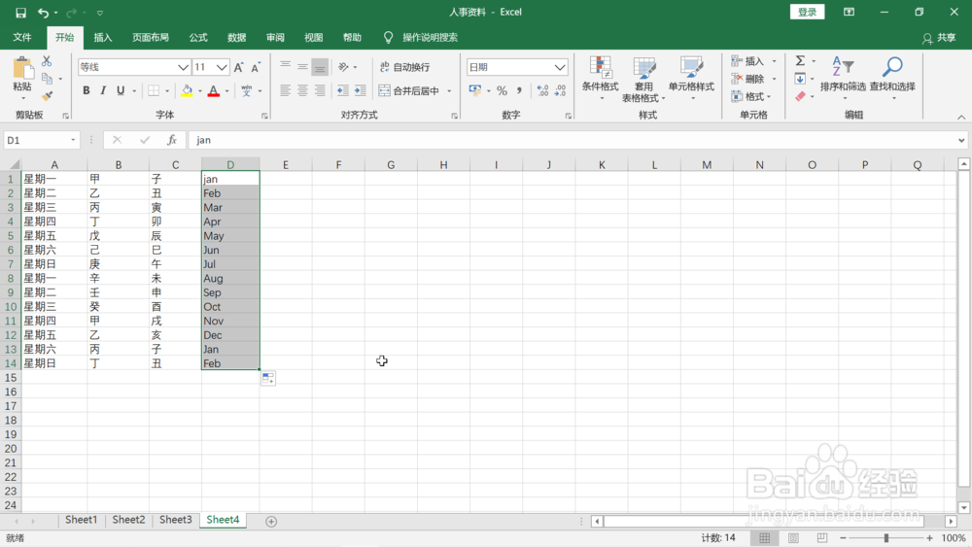This screenshot has height=547, width=972.
Task: Click Decrease Decimal icon
Action: tap(560, 91)
